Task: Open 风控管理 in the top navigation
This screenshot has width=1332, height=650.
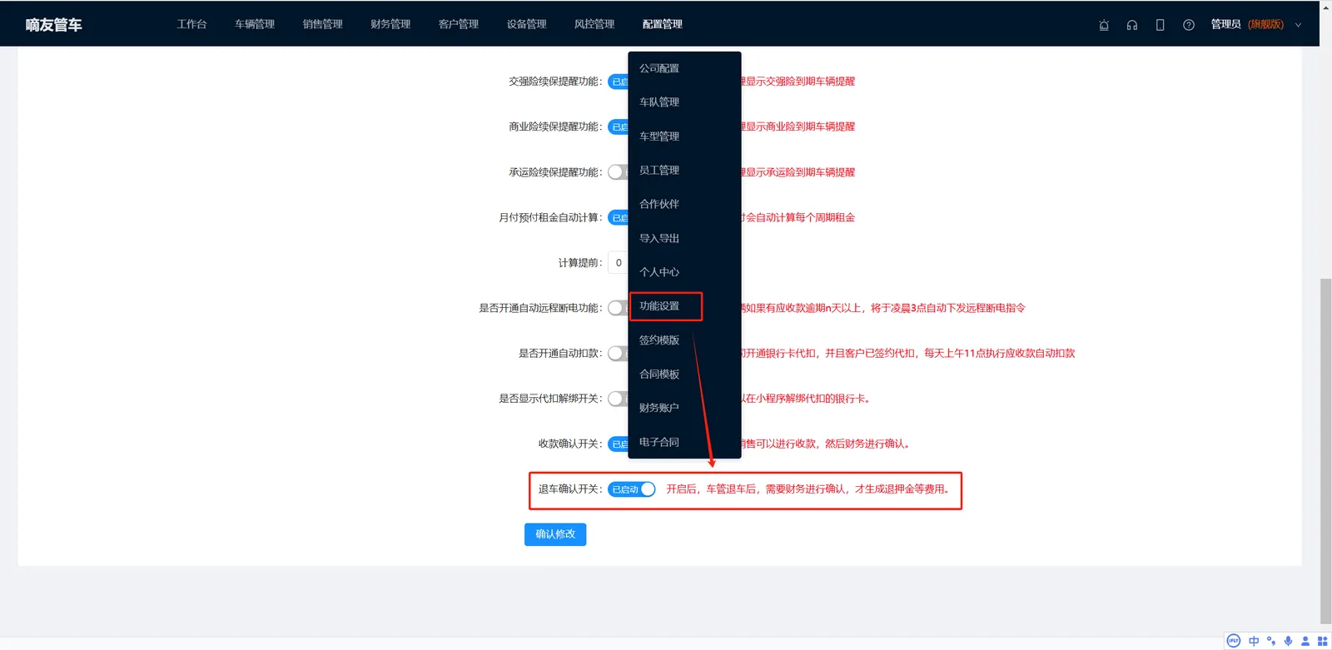Action: pos(594,24)
